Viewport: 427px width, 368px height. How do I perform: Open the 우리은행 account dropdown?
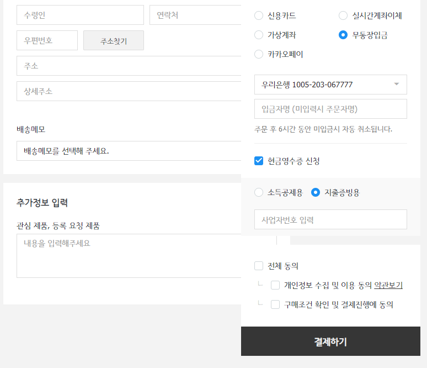(x=330, y=85)
